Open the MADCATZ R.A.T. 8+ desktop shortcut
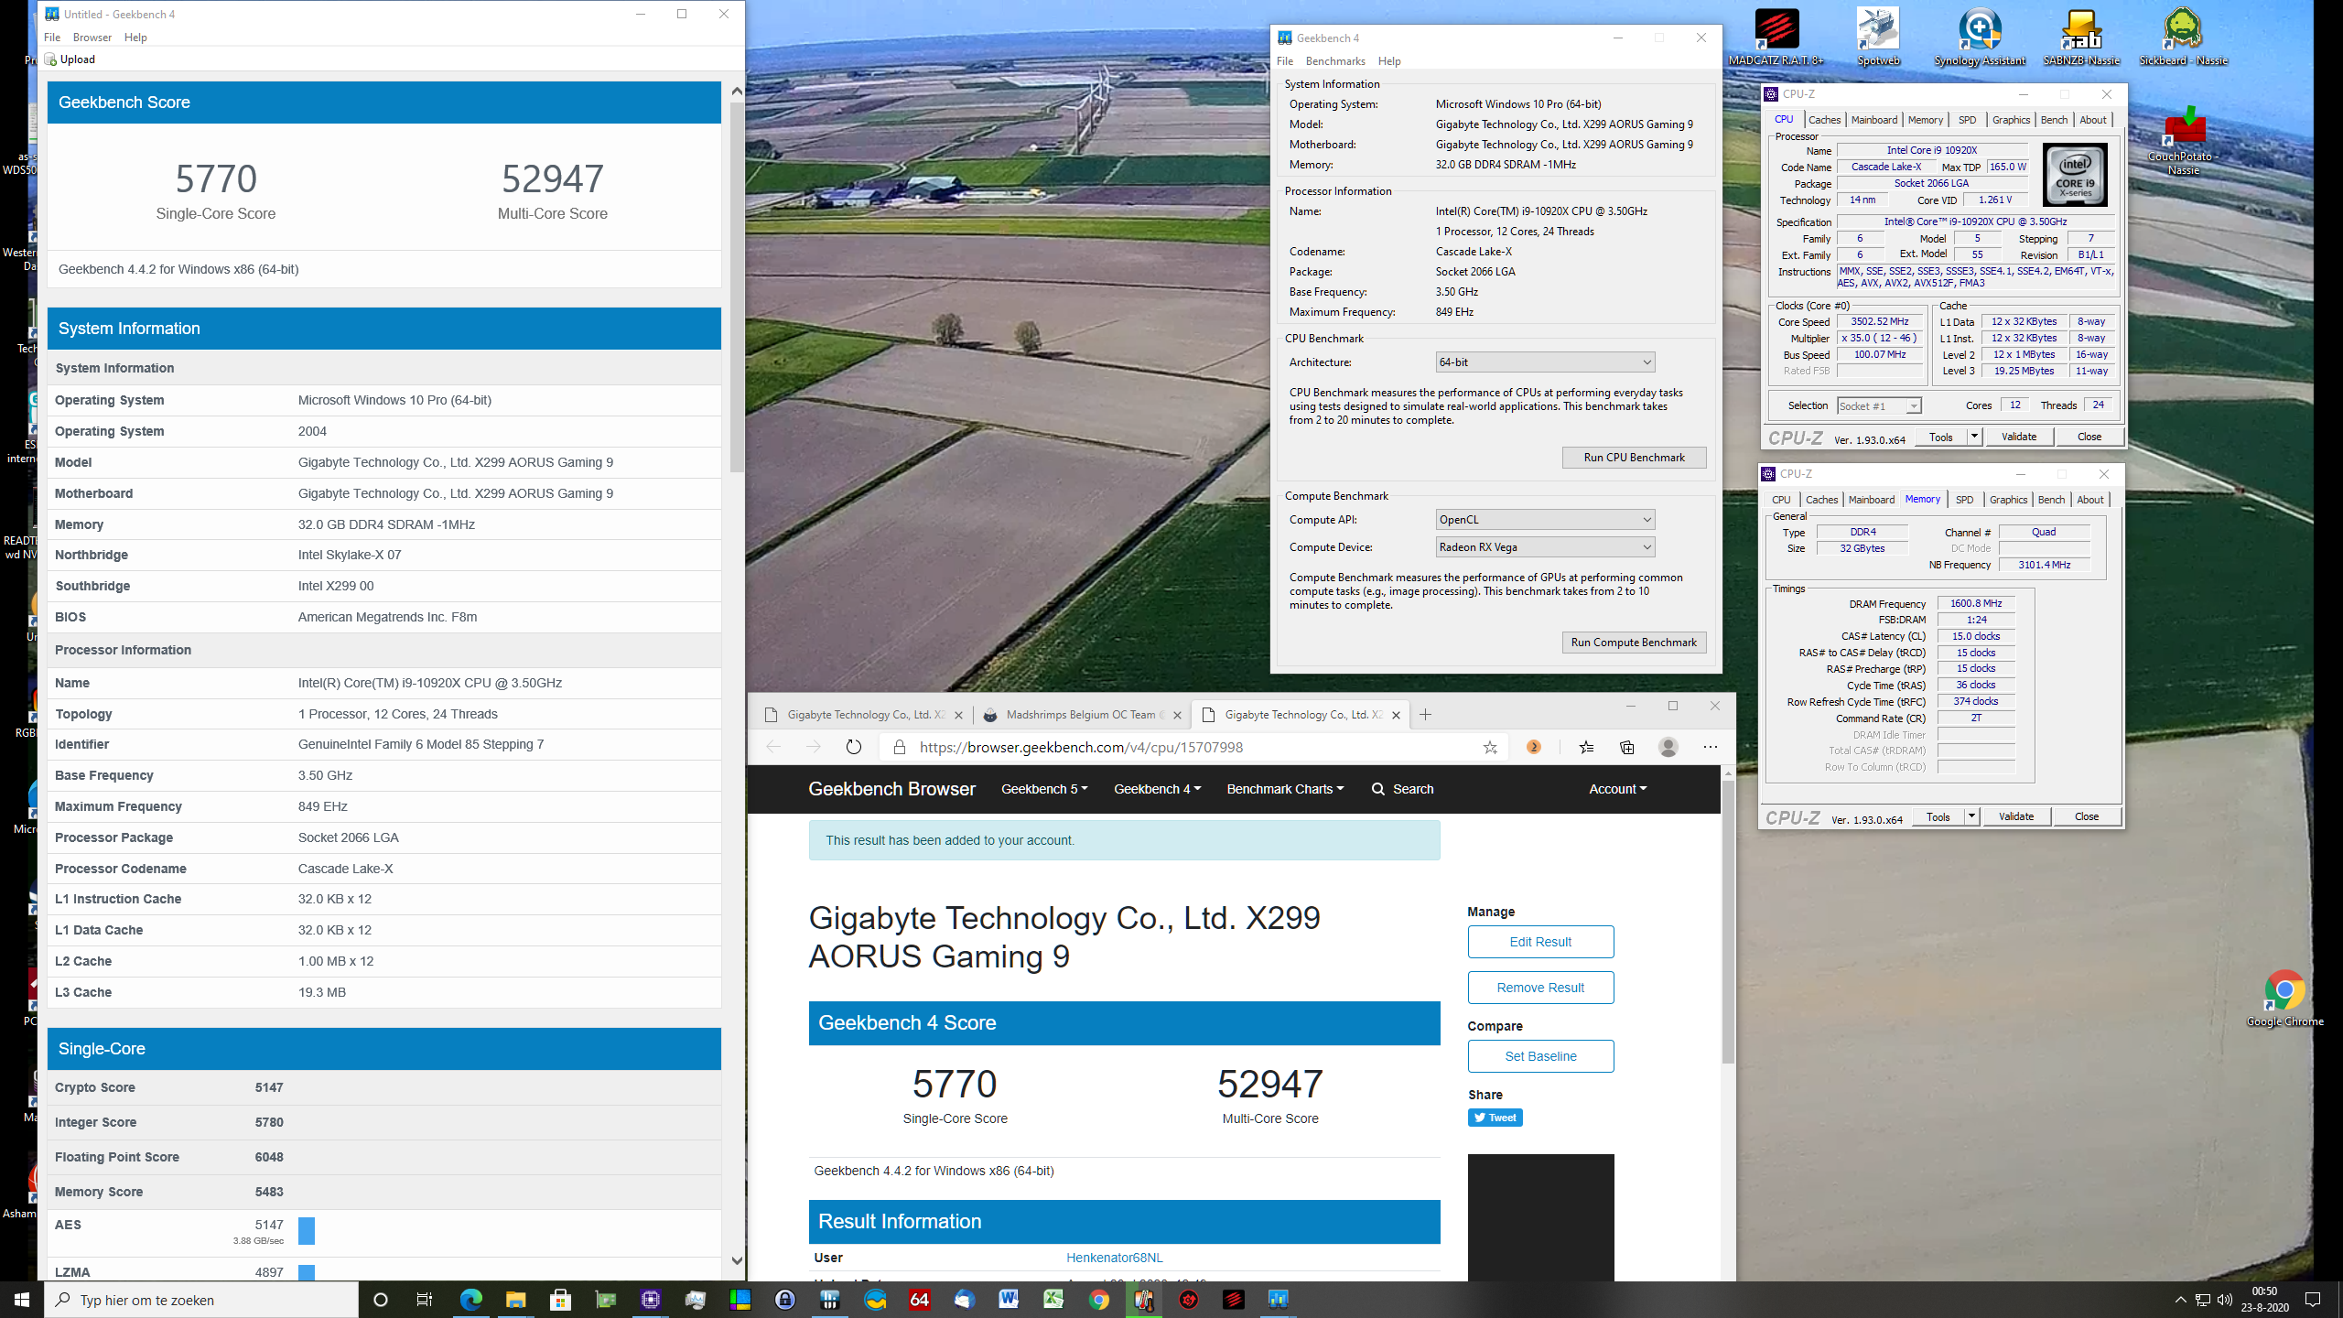The height and width of the screenshot is (1318, 2343). 1776,37
